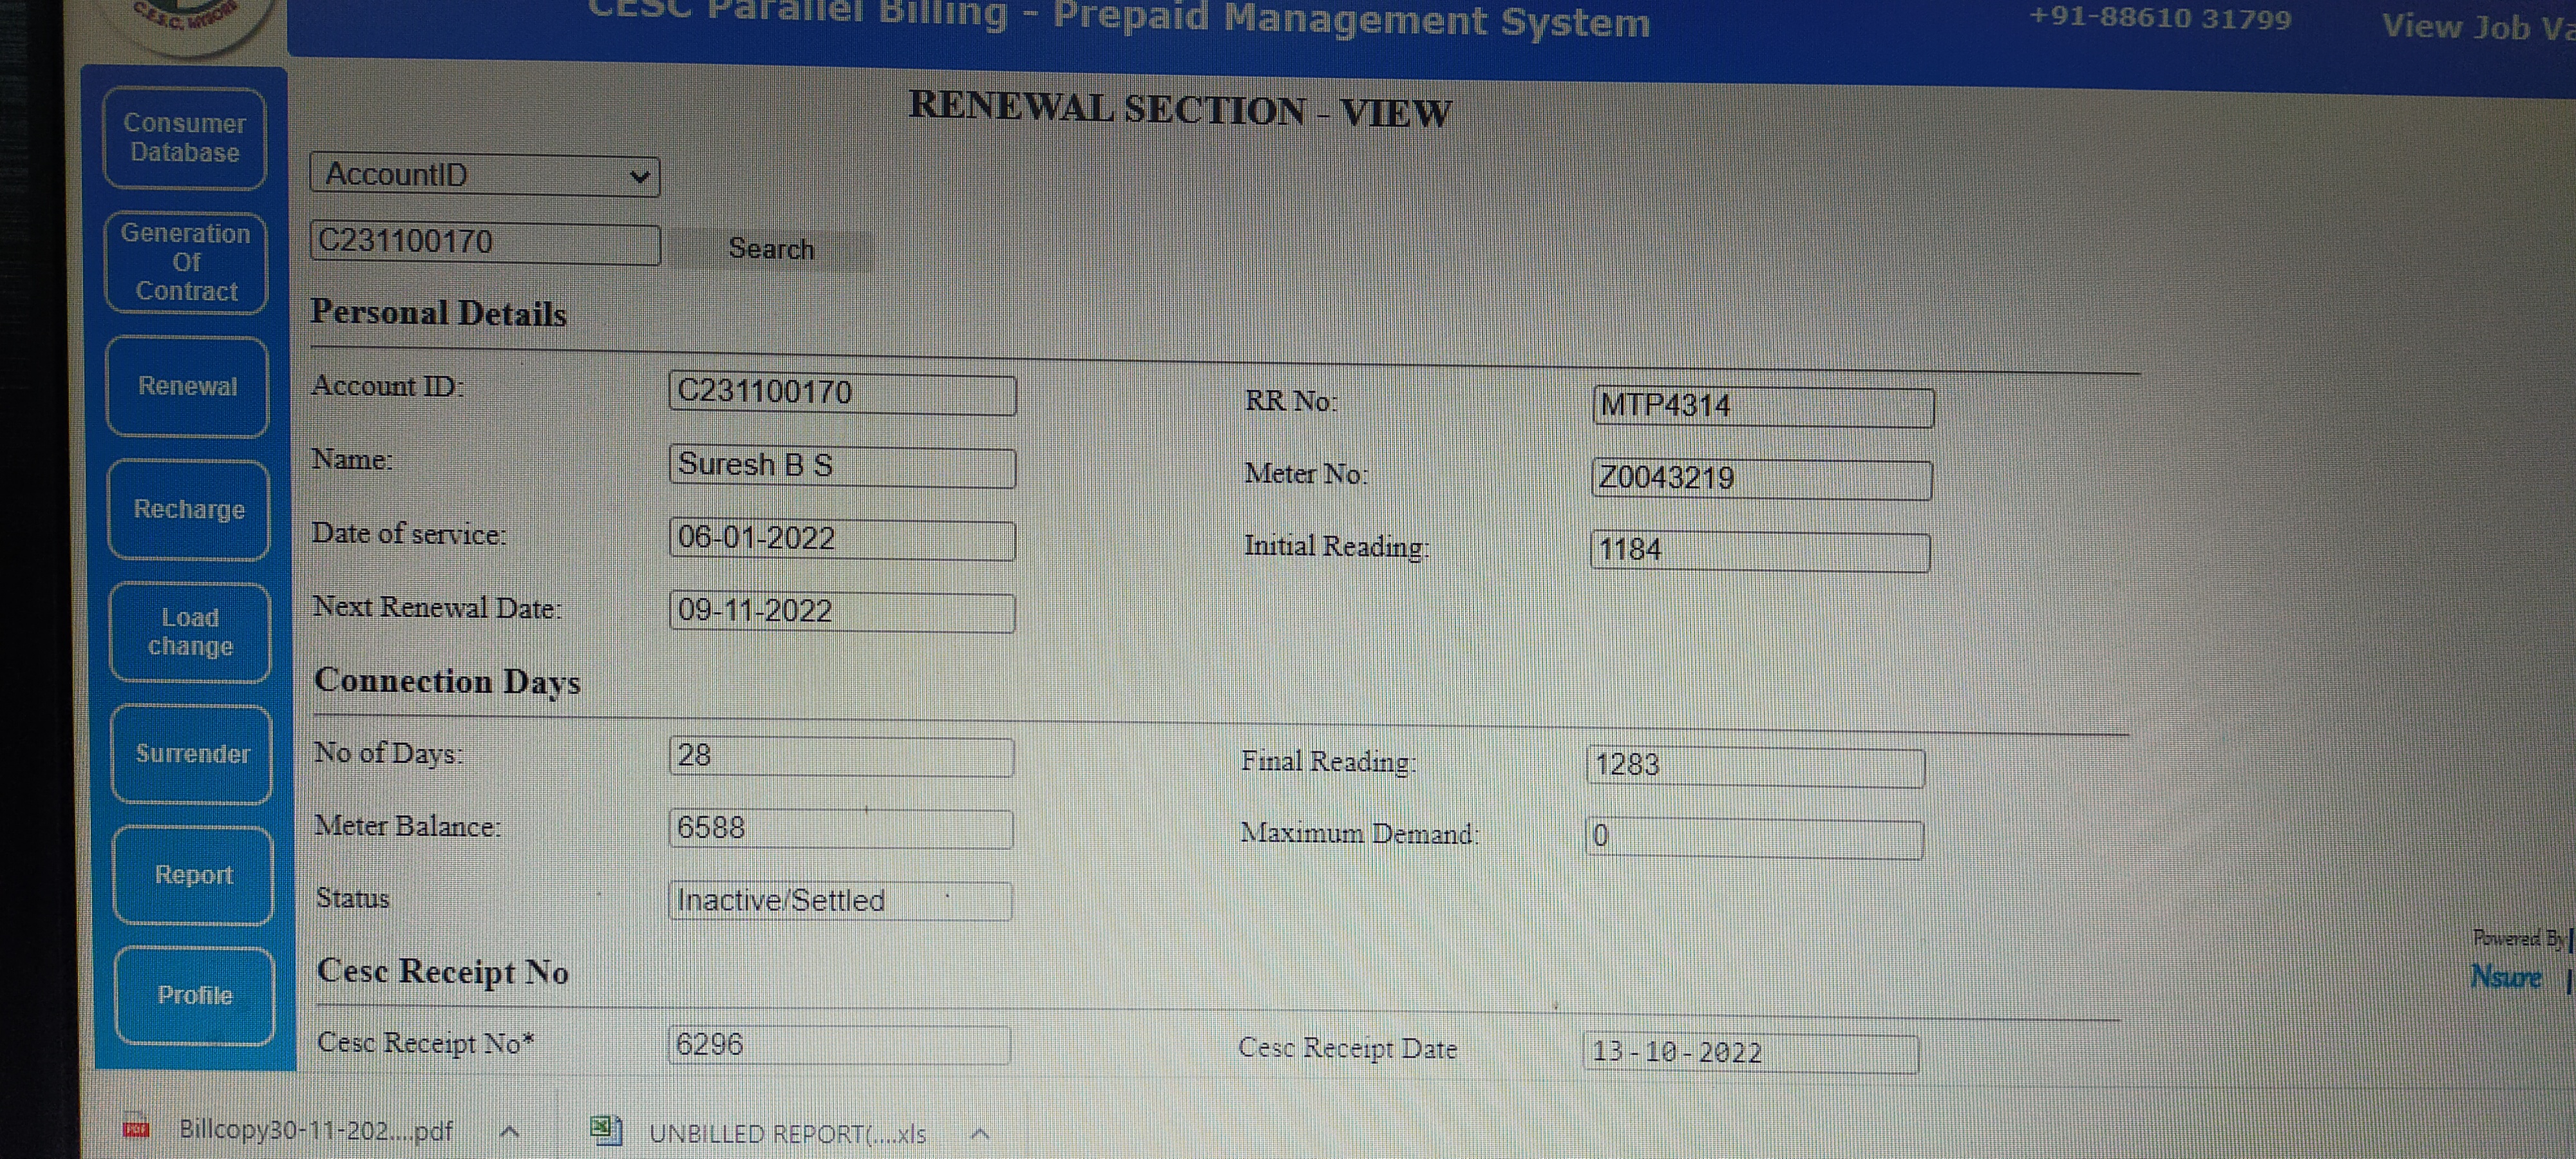The height and width of the screenshot is (1159, 2576).
Task: Open the Load change page
Action: (x=190, y=632)
